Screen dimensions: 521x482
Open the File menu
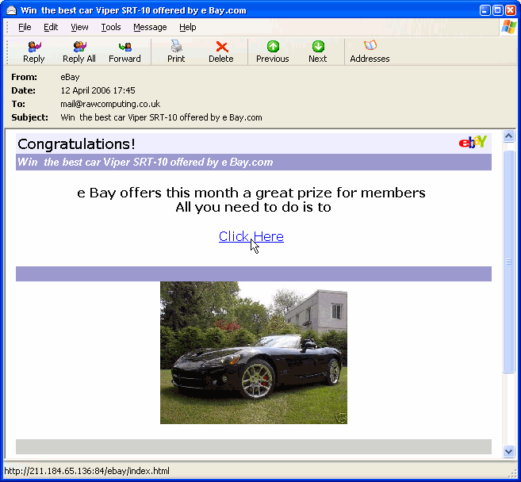click(x=25, y=27)
